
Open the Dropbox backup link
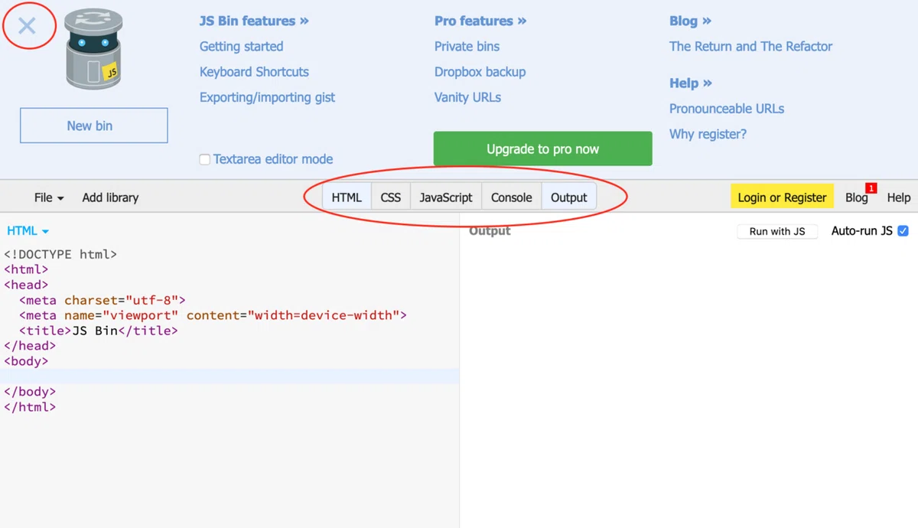click(480, 72)
